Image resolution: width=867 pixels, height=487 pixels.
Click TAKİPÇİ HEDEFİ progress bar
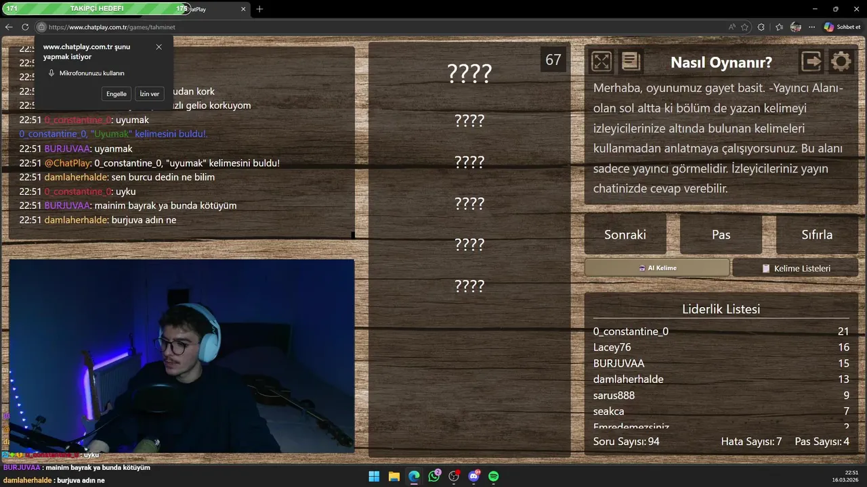(96, 9)
